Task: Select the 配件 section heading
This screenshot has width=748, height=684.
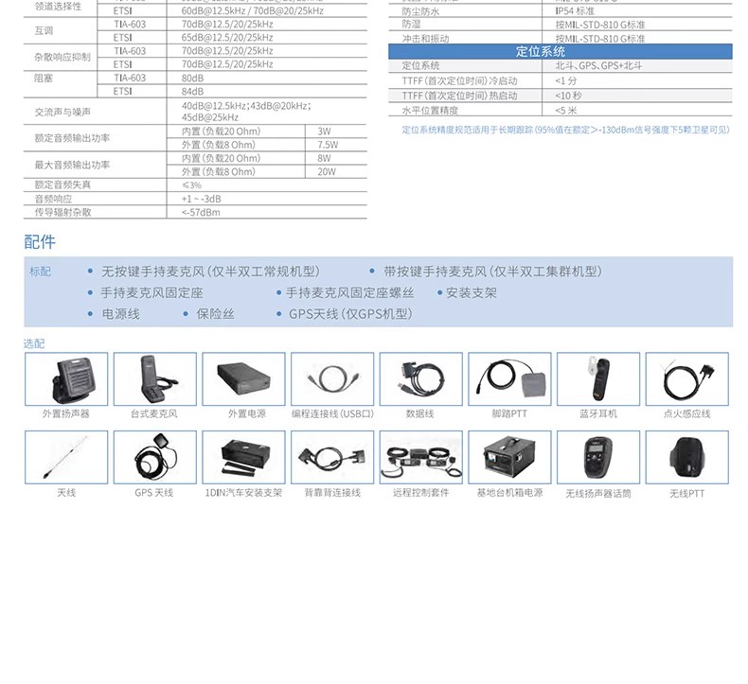Action: pyautogui.click(x=40, y=241)
